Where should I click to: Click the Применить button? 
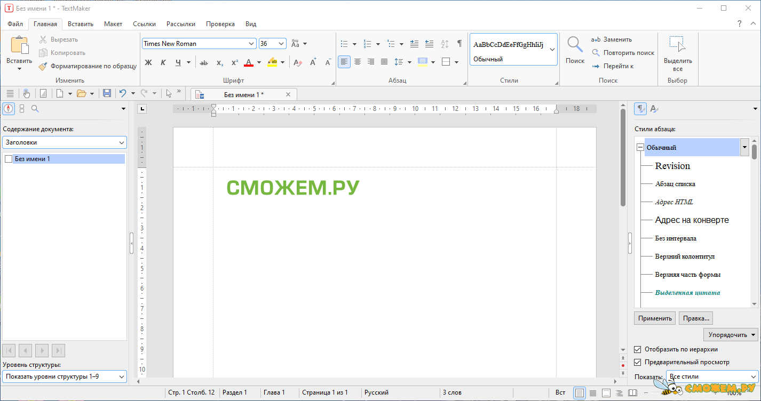coord(655,318)
